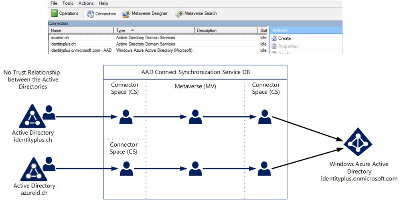The image size is (401, 200).
Task: Select the azureid.ch connector row
Action: click(x=158, y=38)
